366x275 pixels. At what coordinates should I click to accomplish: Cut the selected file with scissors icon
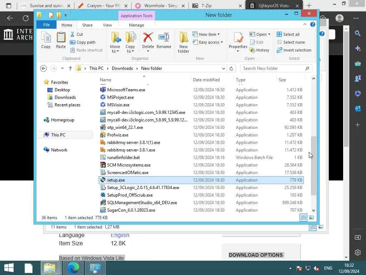point(77,34)
